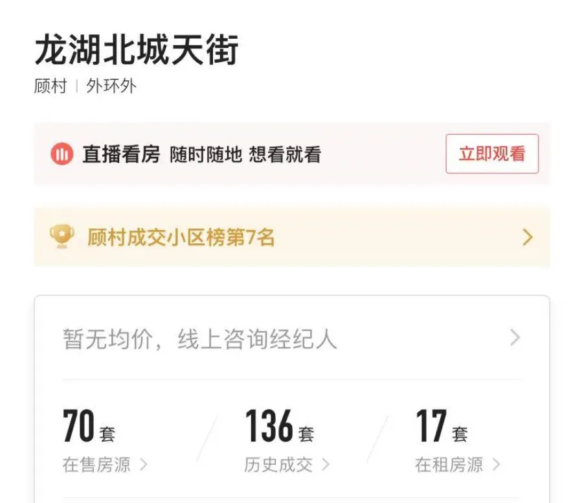This screenshot has height=503, width=584.
Task: Expand the average price row chevron
Action: 515,337
